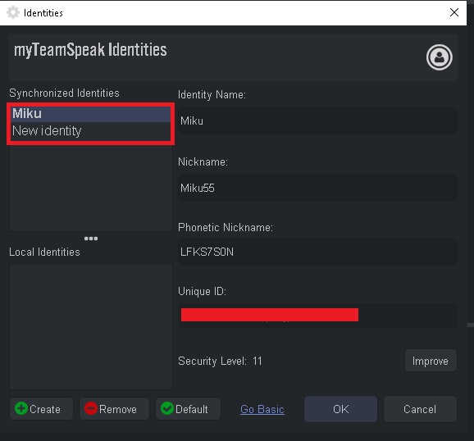
Task: Click the Remove button label
Action: pos(118,409)
